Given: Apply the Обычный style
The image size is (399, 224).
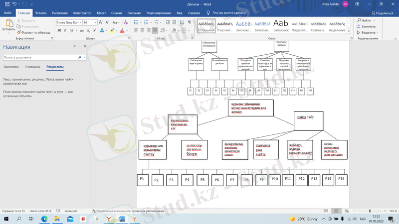Looking at the screenshot, I should (x=206, y=26).
